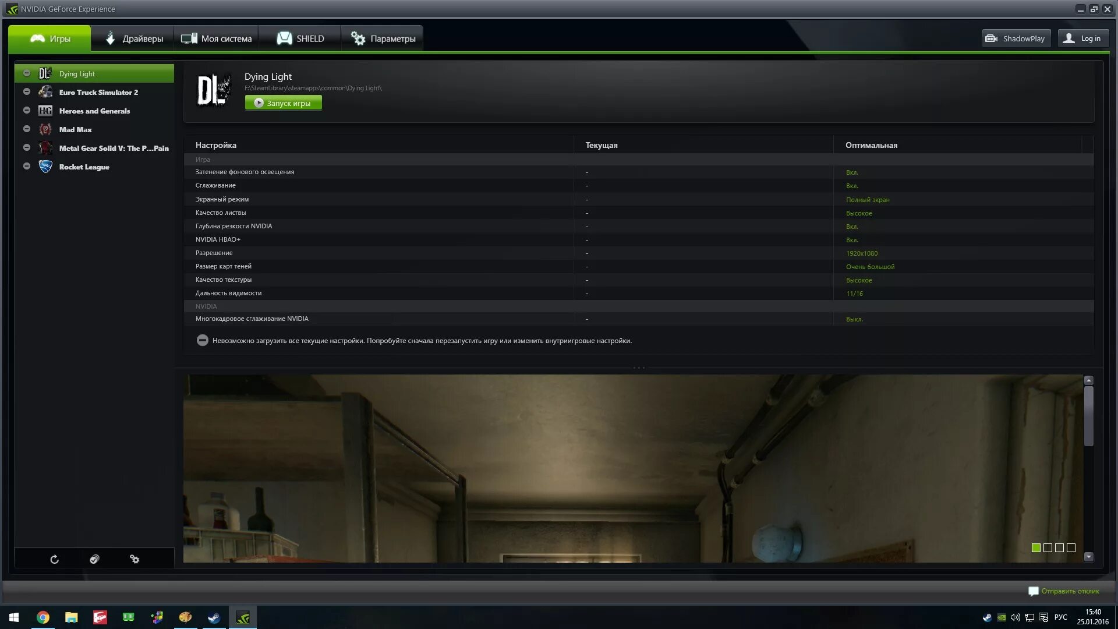Open the paint palette app in taskbar

185,617
